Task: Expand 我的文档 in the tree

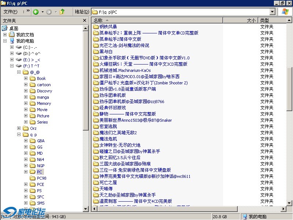Action: [x=5, y=34]
